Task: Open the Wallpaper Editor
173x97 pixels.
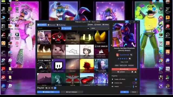Action: [x=48, y=92]
